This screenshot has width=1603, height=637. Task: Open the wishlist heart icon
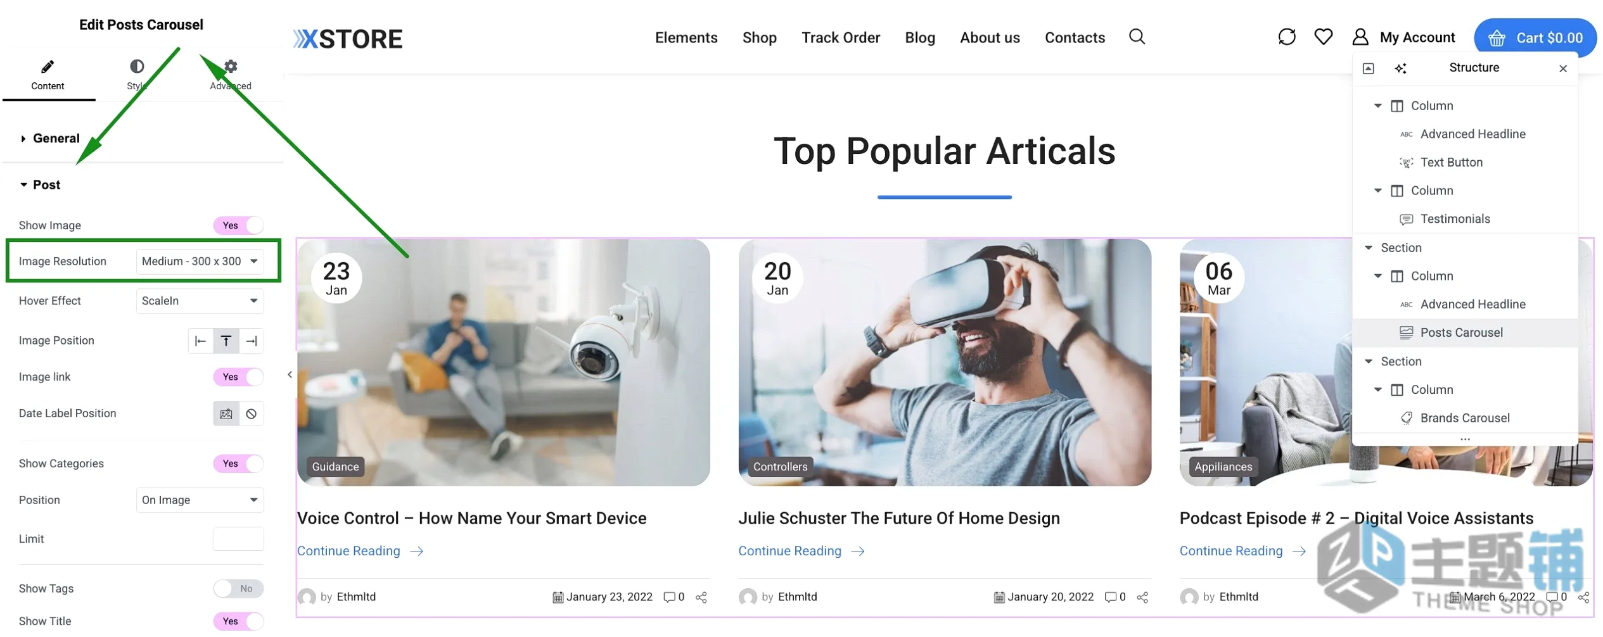(1323, 37)
